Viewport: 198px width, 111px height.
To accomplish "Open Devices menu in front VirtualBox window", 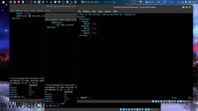I will [108, 11].
